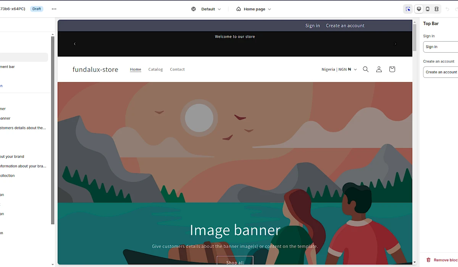Click the Remove block button
The image size is (458, 267).
pyautogui.click(x=443, y=260)
